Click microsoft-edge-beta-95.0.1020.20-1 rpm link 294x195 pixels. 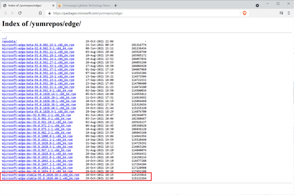(x=39, y=97)
